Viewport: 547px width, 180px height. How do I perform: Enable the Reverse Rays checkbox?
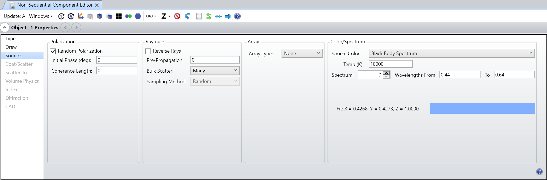148,51
